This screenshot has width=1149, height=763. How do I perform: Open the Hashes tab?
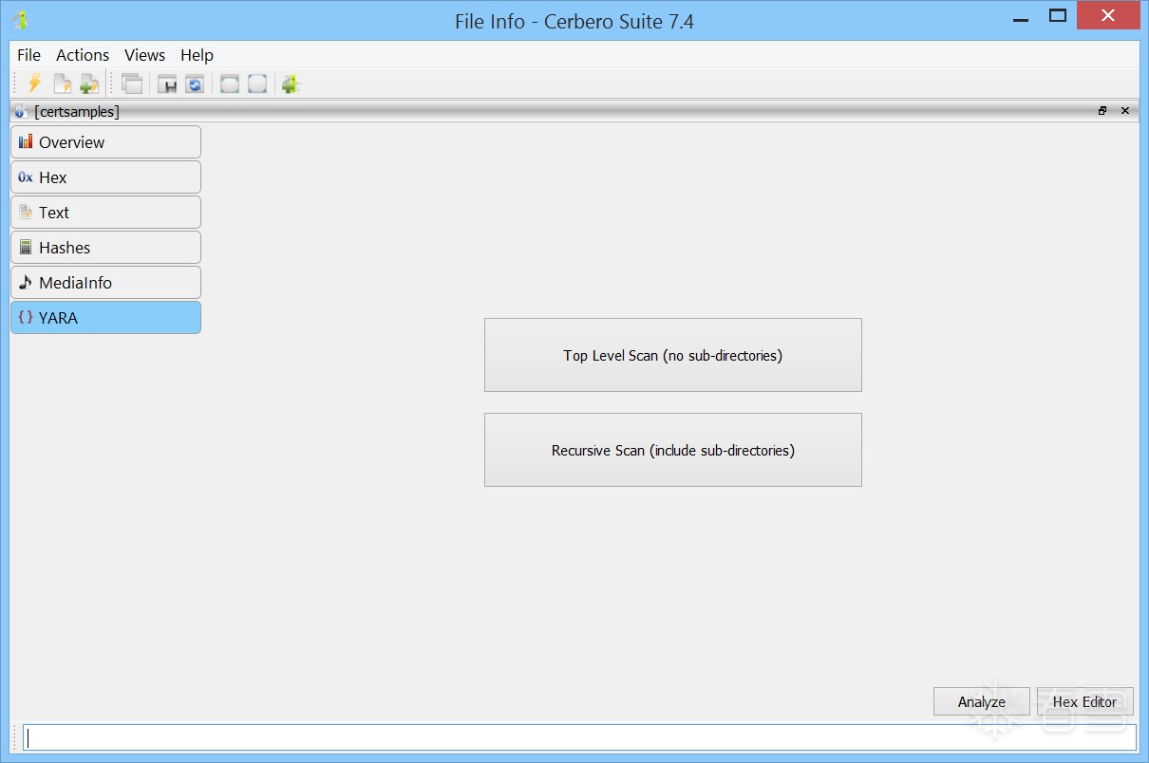tap(105, 248)
